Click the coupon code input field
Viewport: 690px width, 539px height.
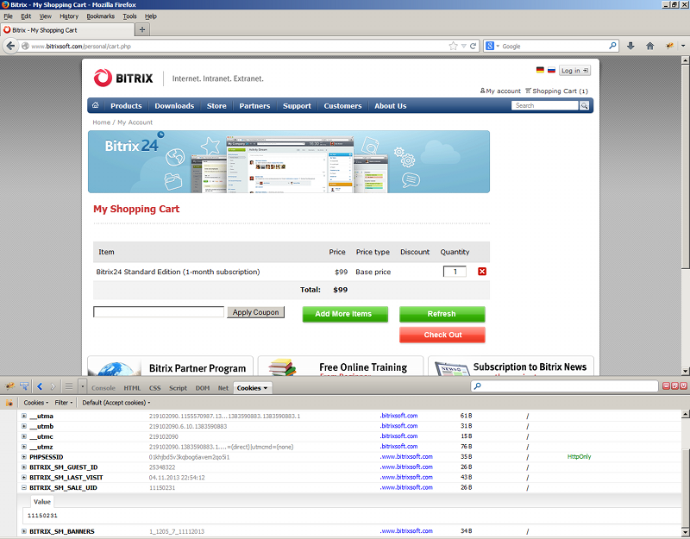click(x=159, y=312)
